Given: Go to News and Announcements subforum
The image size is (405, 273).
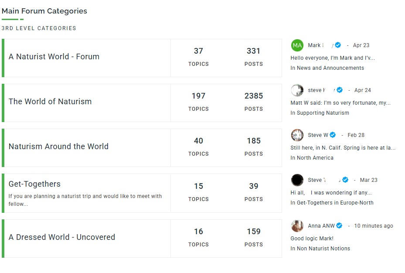Looking at the screenshot, I should click(x=330, y=68).
